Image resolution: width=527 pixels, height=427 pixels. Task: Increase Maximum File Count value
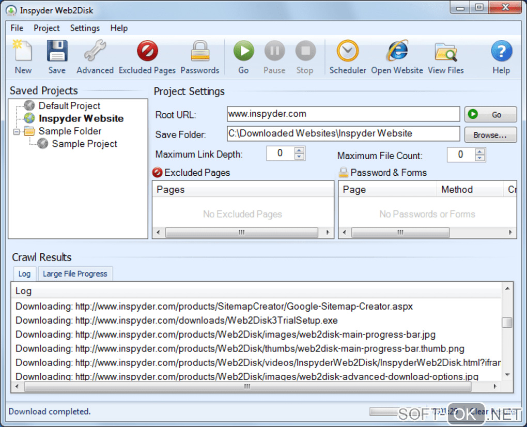click(x=480, y=151)
